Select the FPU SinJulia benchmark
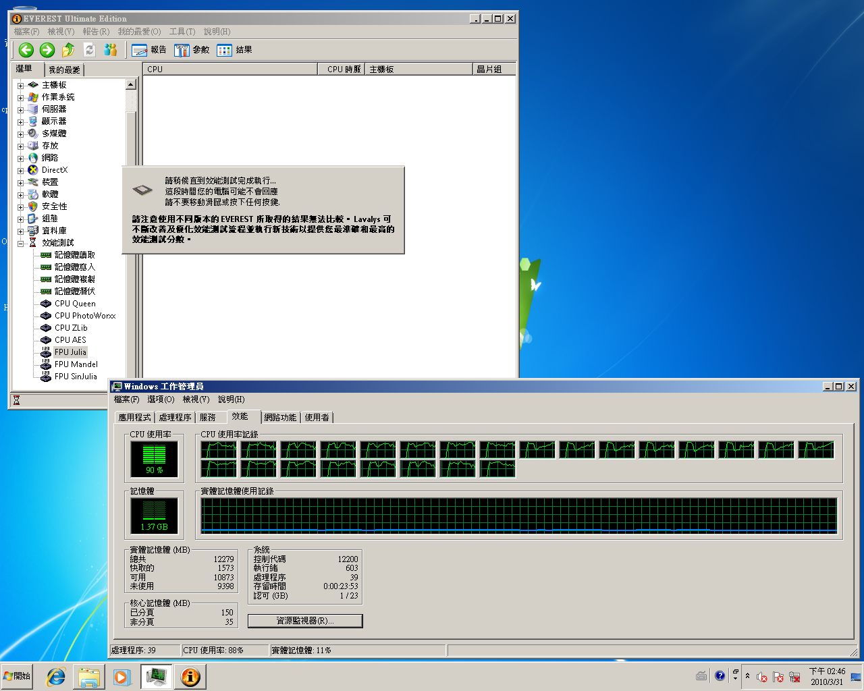864x691 pixels. 76,377
